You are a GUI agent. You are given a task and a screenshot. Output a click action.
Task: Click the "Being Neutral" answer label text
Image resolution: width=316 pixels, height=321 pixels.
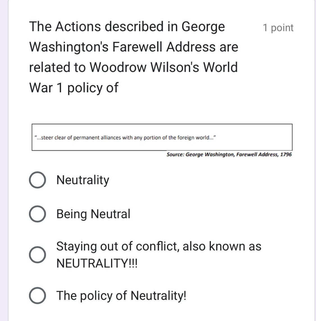(93, 214)
